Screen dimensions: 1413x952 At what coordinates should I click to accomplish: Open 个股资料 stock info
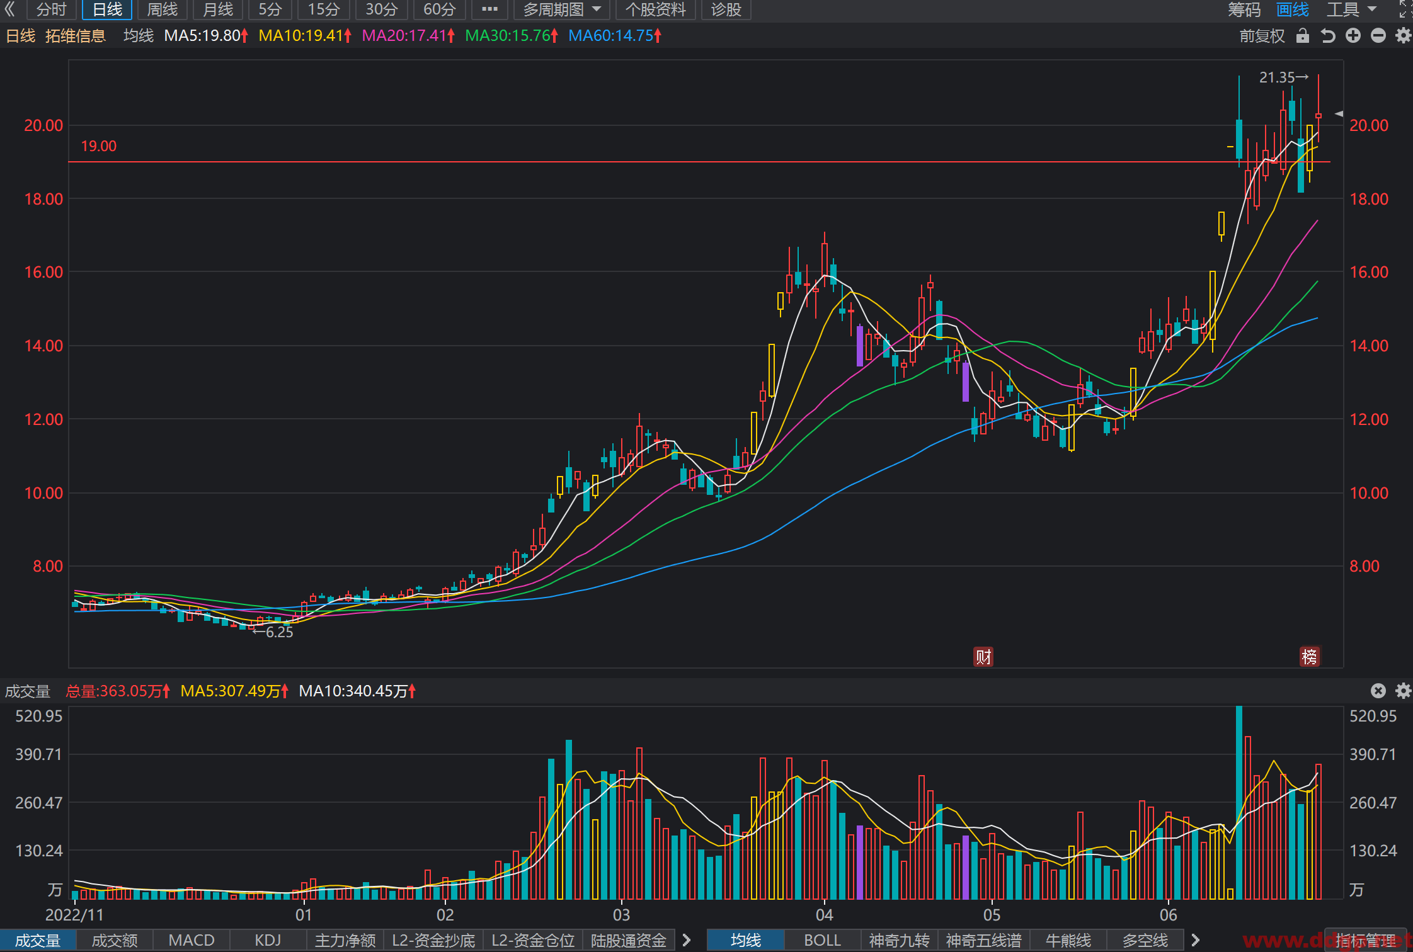pyautogui.click(x=655, y=9)
